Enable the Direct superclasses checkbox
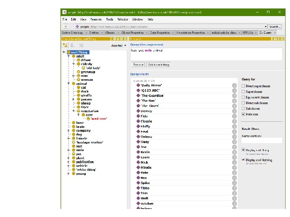The image size is (290, 217). click(x=243, y=86)
